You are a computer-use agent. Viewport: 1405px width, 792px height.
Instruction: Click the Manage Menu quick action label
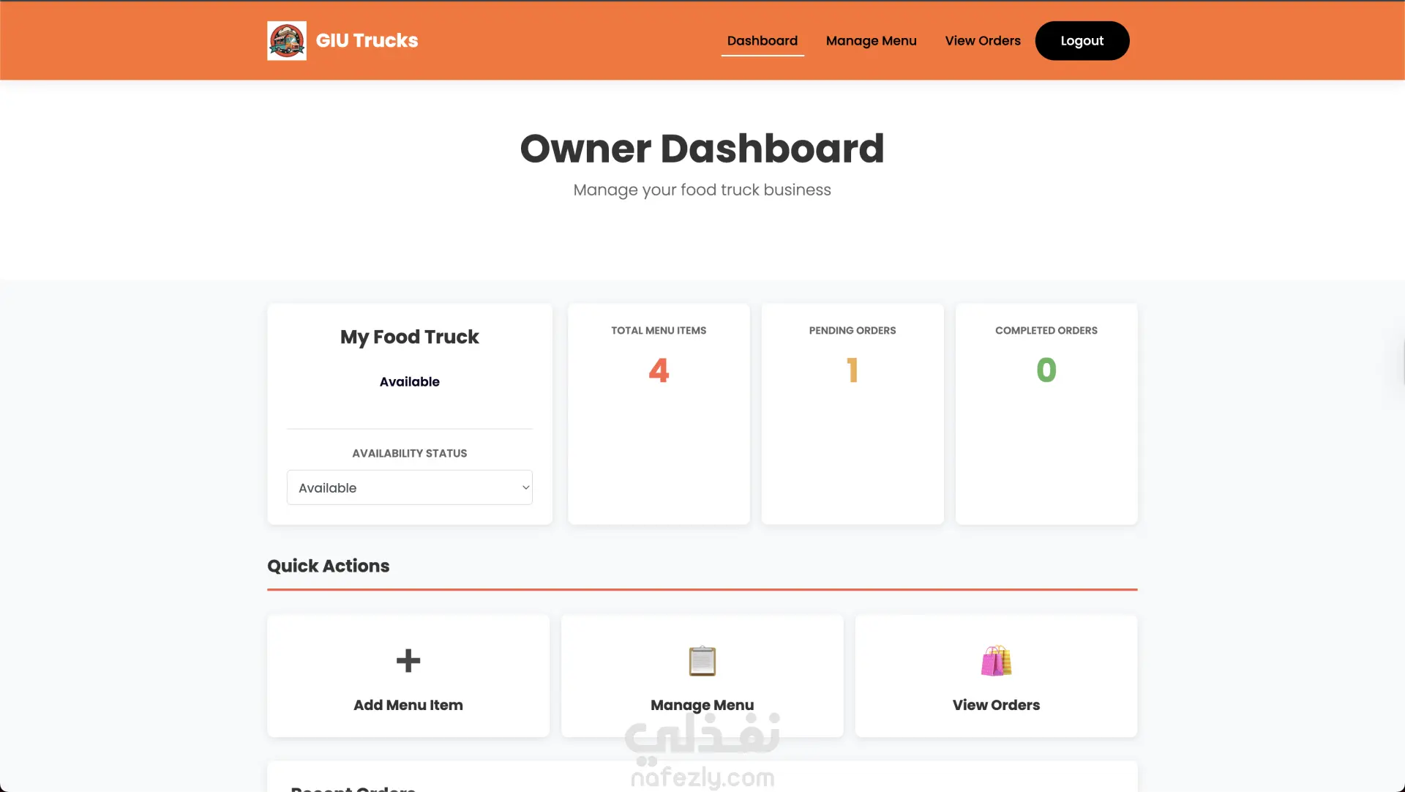702,705
